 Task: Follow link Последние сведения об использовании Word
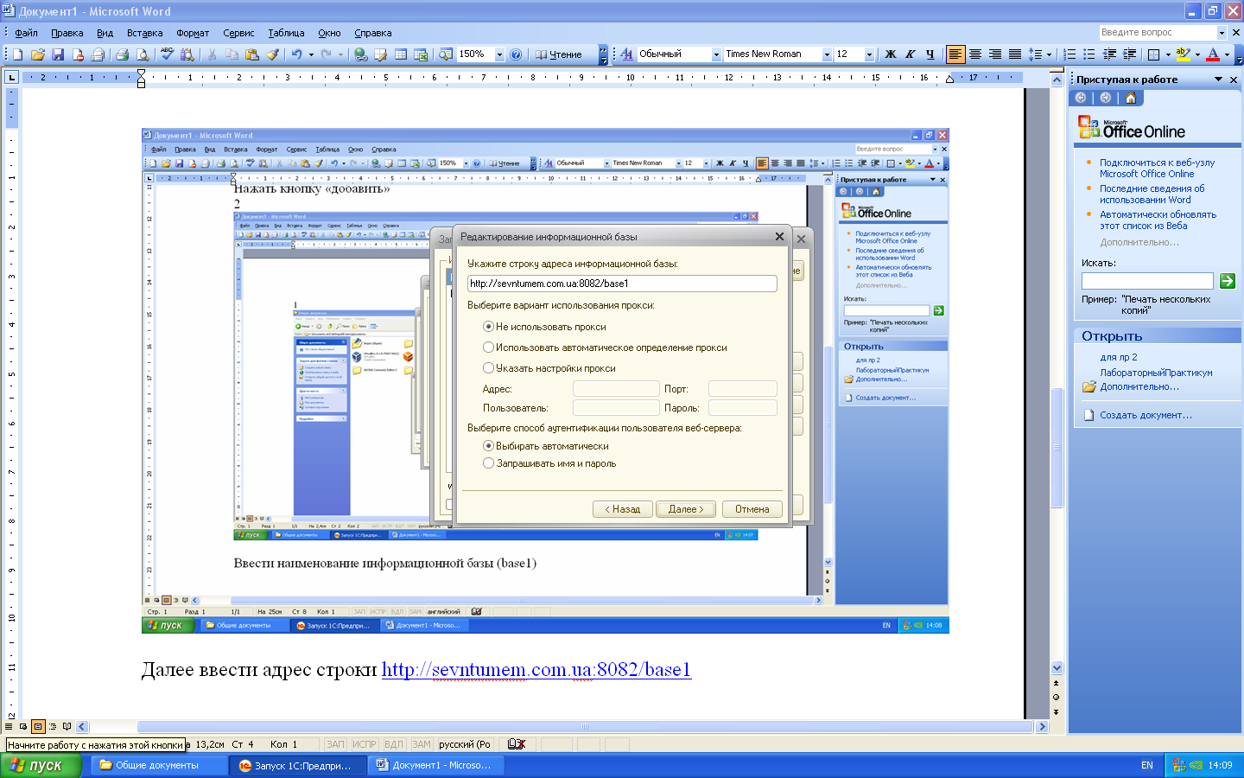1152,194
